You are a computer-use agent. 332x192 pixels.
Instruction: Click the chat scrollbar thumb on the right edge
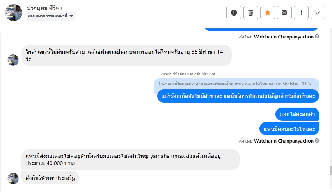pos(330,170)
